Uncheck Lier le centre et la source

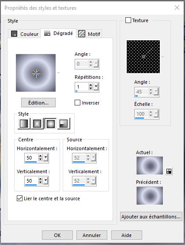click(x=19, y=198)
